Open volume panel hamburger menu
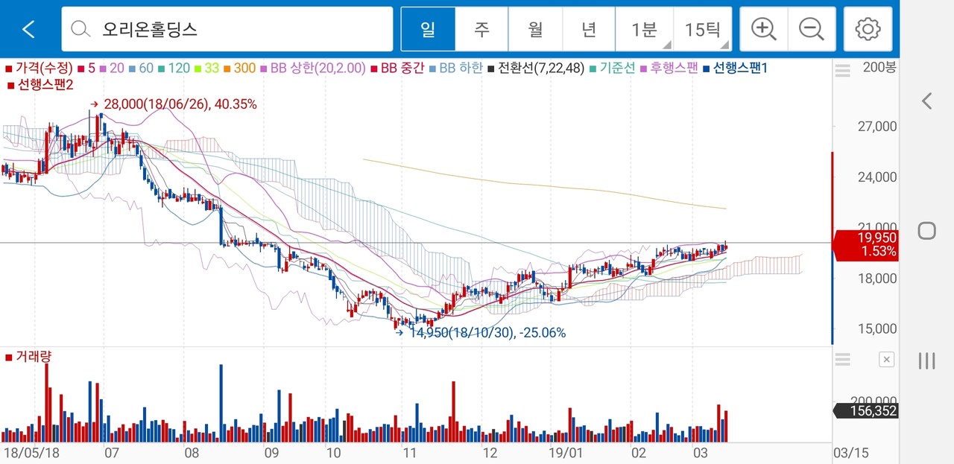 click(842, 360)
